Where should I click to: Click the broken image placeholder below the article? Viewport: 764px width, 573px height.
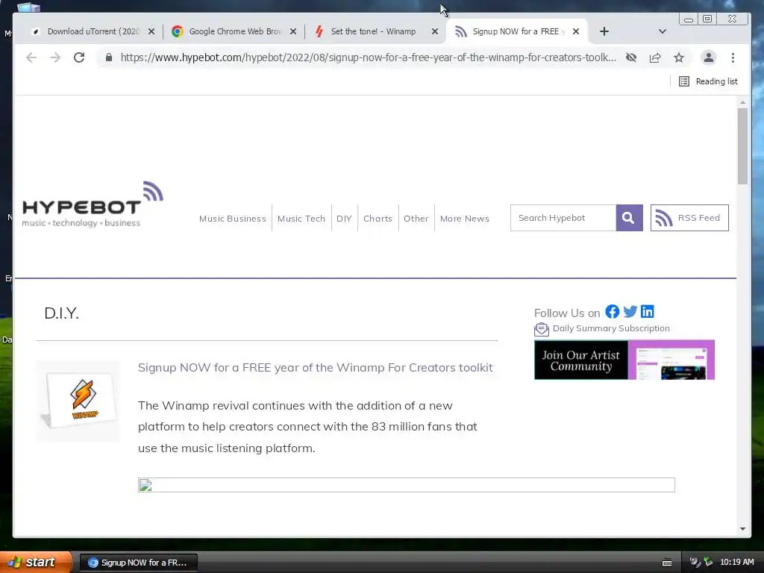pos(407,485)
